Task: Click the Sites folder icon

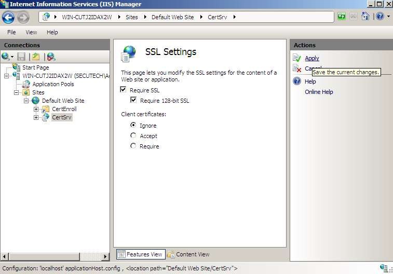Action: [26, 92]
